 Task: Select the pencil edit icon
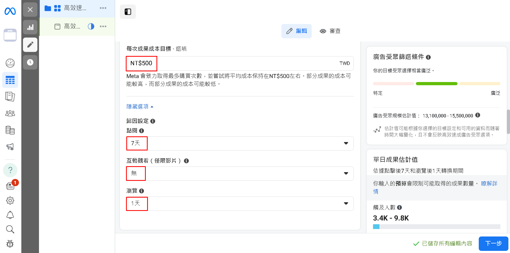coord(30,44)
